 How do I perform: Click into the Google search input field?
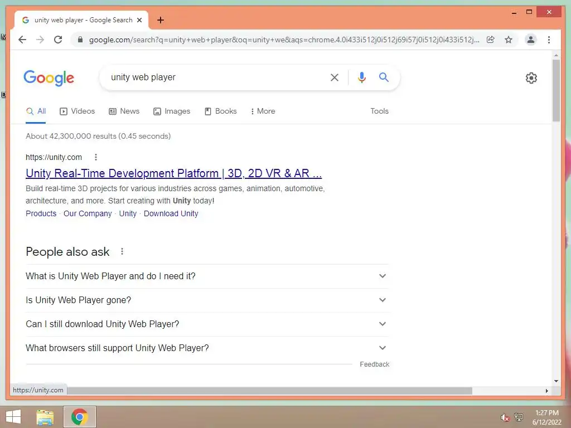pyautogui.click(x=217, y=77)
